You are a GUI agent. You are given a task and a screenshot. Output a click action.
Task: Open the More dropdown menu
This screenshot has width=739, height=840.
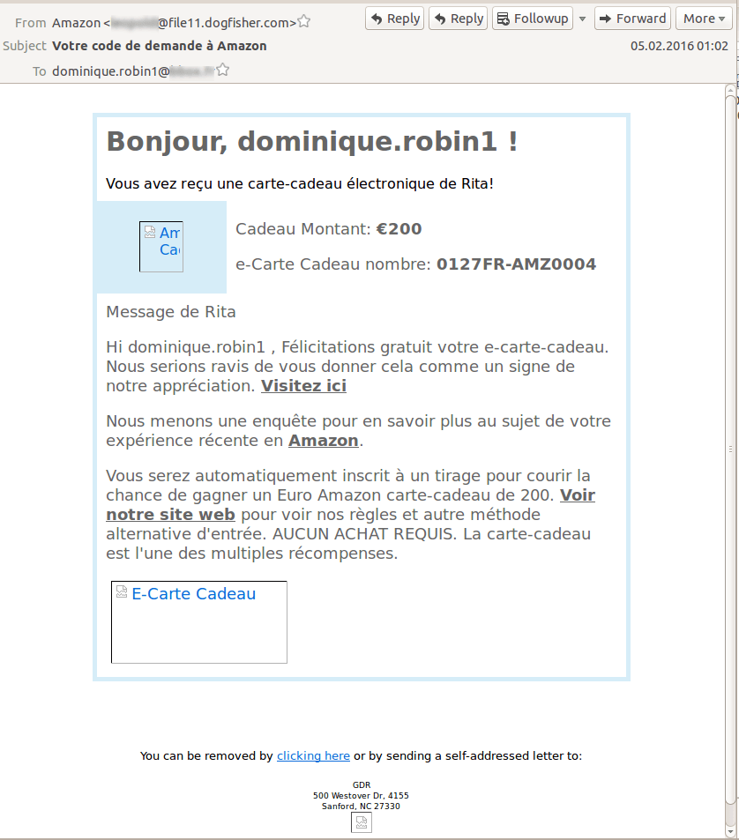point(705,19)
